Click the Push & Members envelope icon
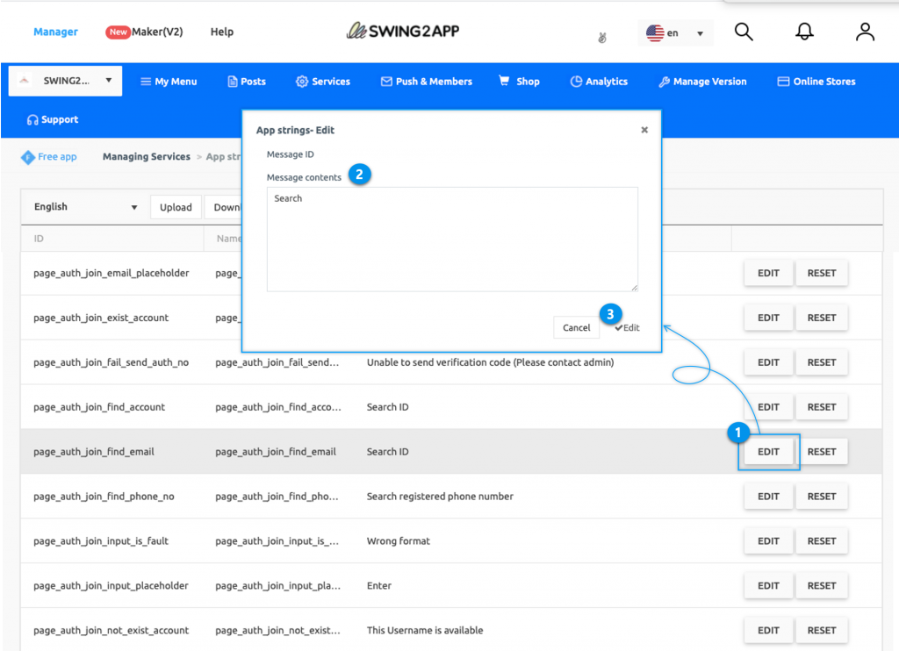The width and height of the screenshot is (899, 651). (385, 81)
